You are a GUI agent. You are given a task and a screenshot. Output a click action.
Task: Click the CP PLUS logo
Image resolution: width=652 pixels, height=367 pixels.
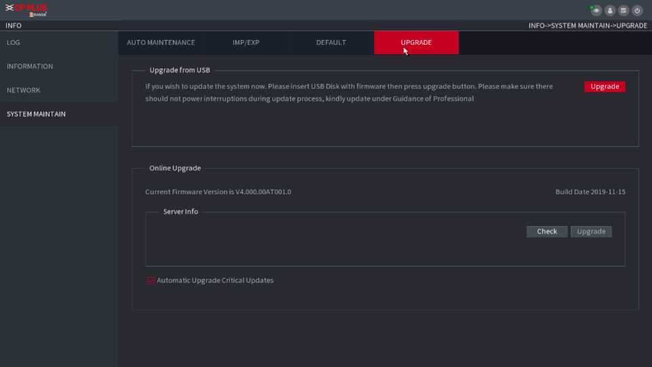coord(26,9)
